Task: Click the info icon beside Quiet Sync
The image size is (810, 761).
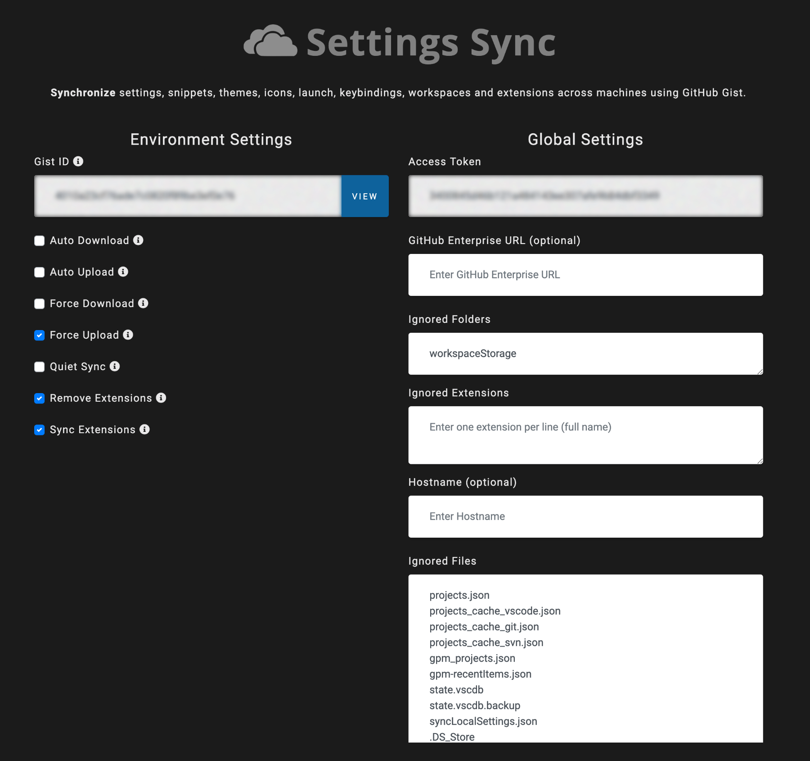Action: 115,367
